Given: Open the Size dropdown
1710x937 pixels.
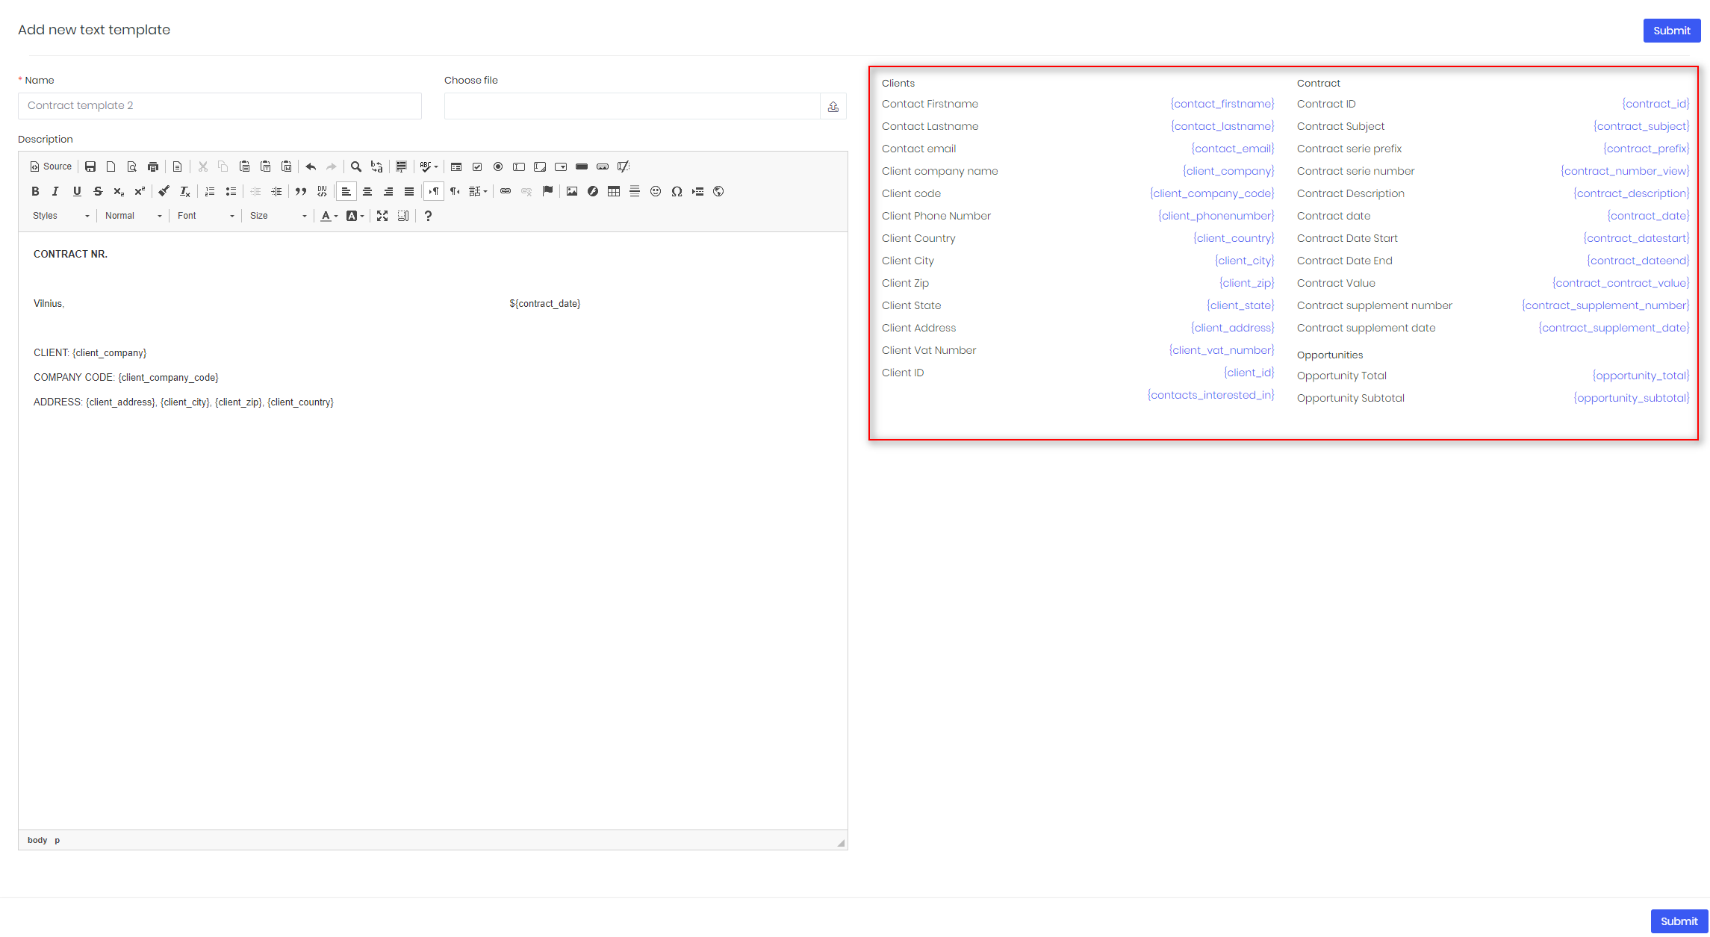Looking at the screenshot, I should click(x=278, y=216).
